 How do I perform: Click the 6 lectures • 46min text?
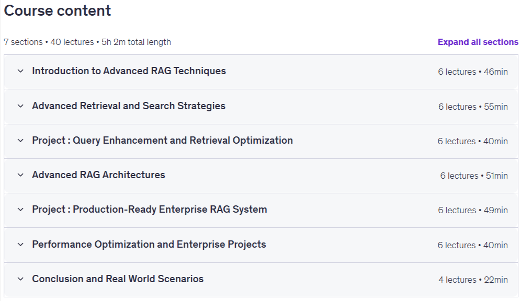tap(473, 72)
